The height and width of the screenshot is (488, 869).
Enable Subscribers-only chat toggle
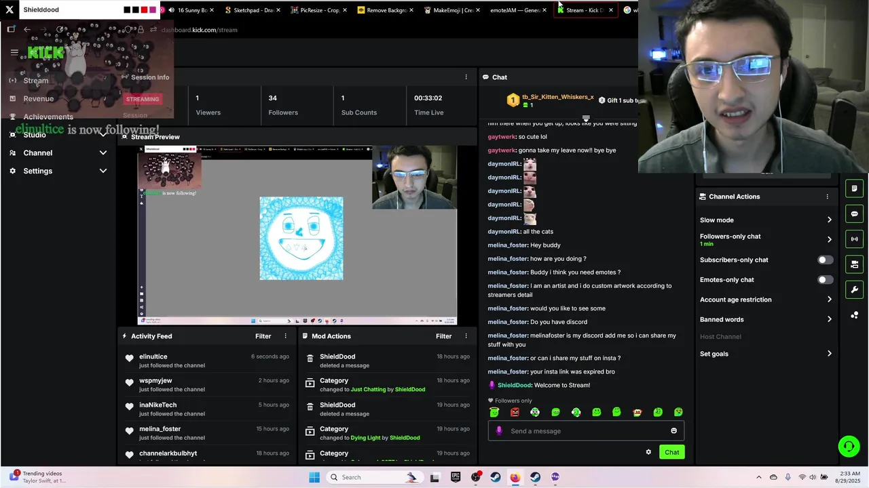[825, 260]
